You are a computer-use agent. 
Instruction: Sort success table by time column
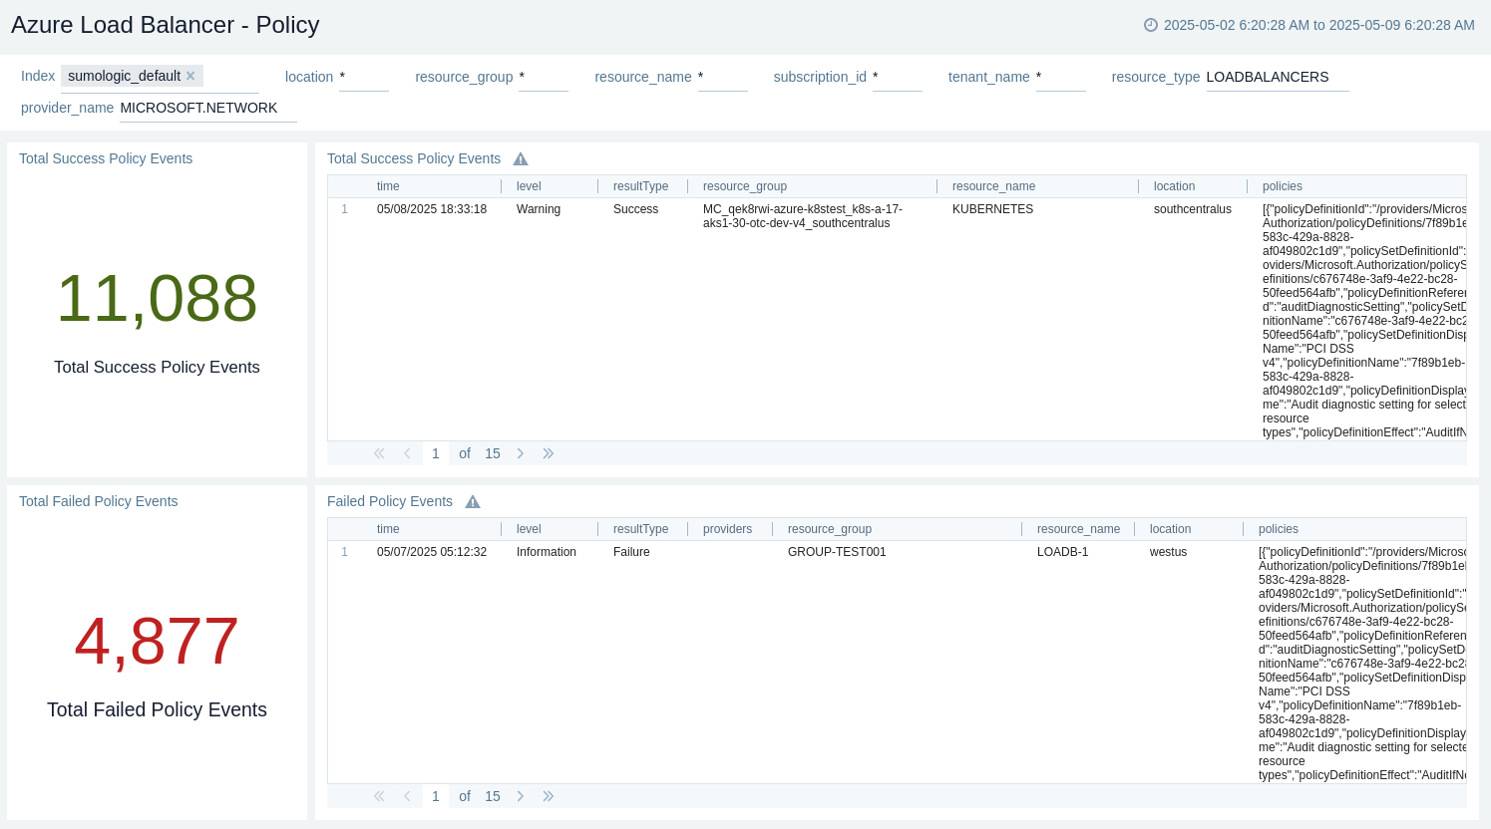(x=388, y=186)
